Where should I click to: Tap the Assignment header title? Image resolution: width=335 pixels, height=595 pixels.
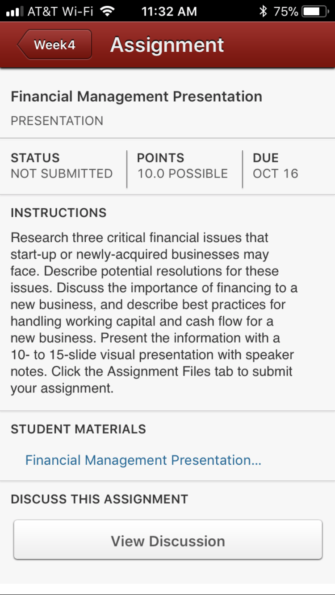(x=167, y=45)
